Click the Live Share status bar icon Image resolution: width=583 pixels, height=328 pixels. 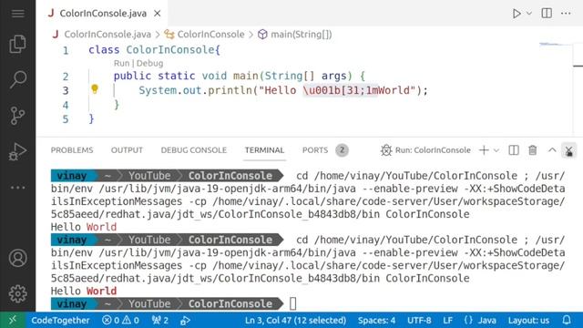coord(185,320)
